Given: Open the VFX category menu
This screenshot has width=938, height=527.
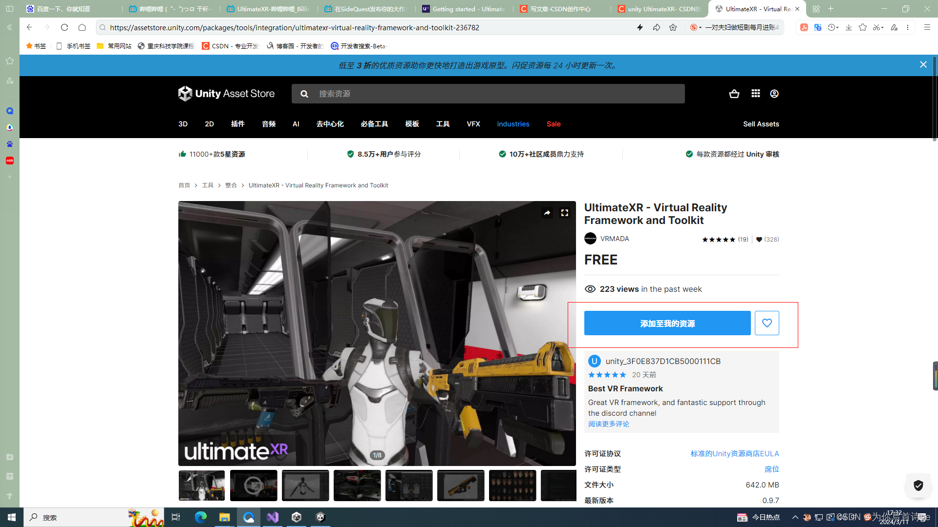Looking at the screenshot, I should tap(473, 124).
